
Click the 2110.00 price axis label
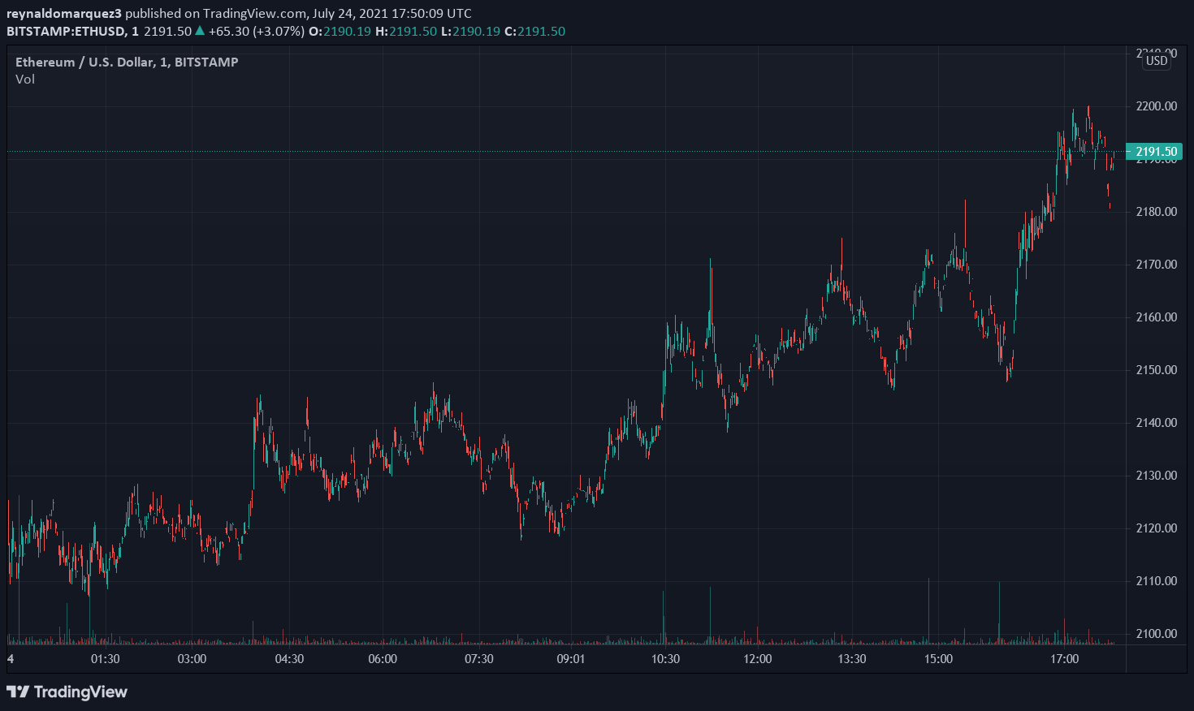1156,581
